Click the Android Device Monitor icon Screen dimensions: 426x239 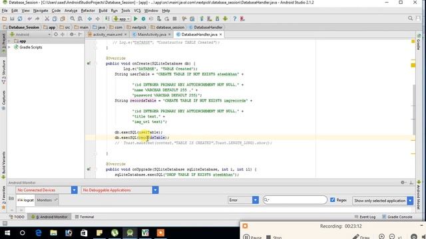coord(225,19)
